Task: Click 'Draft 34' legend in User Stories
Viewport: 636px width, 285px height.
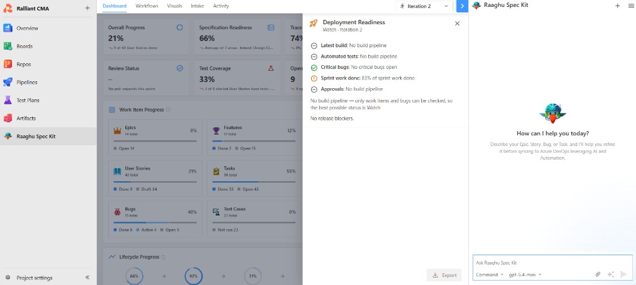Action: tap(147, 189)
